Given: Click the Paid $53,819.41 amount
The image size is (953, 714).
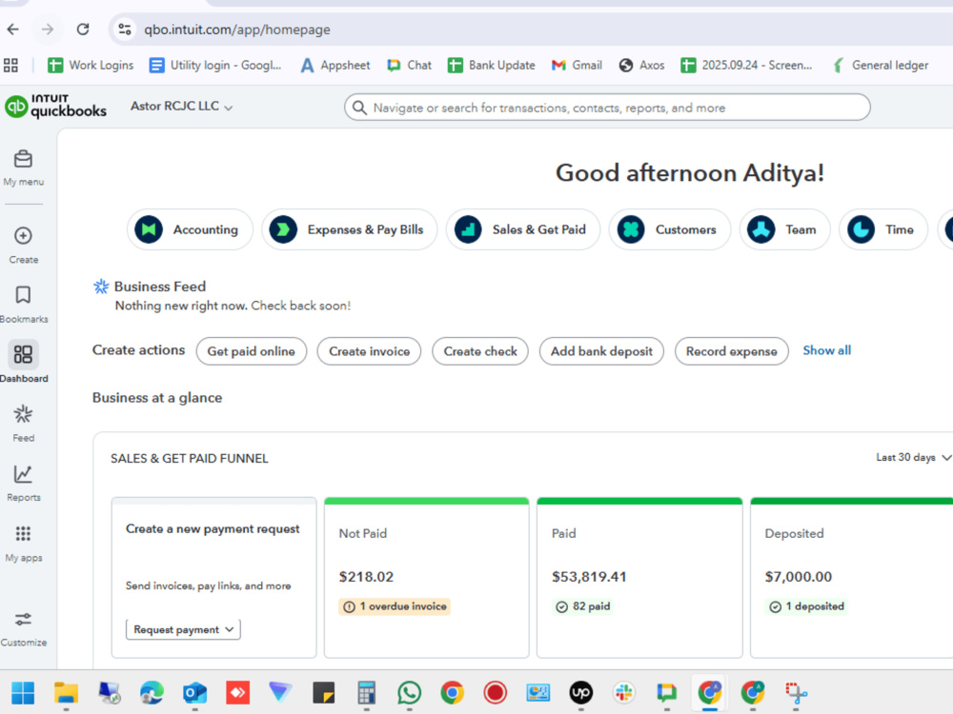Looking at the screenshot, I should (589, 576).
